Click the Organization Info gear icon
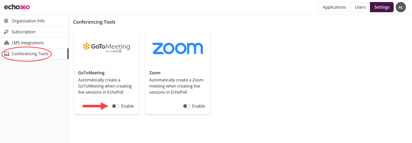 [x=6, y=21]
